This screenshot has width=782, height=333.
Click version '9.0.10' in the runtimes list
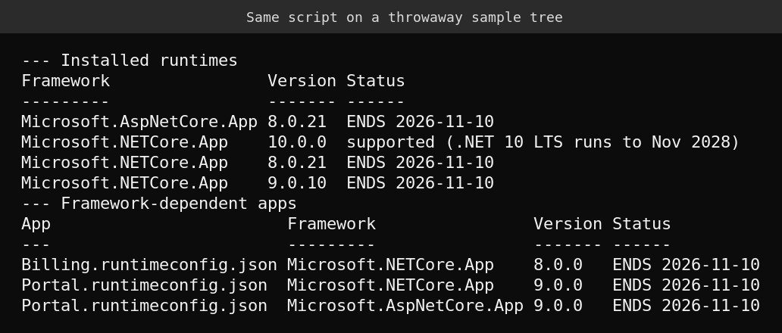297,182
